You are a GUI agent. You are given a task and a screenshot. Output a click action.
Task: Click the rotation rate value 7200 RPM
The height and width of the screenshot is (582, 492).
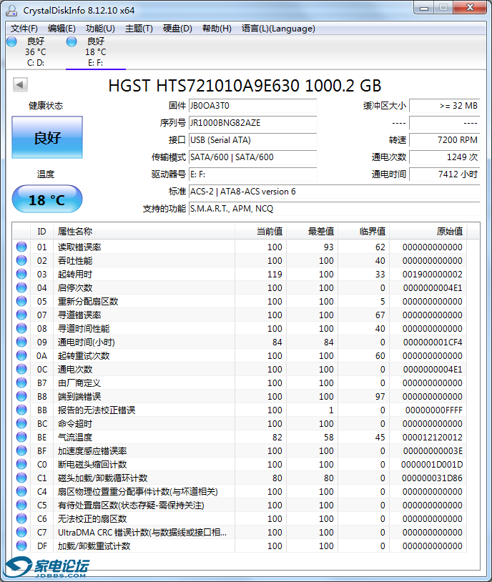(x=445, y=140)
